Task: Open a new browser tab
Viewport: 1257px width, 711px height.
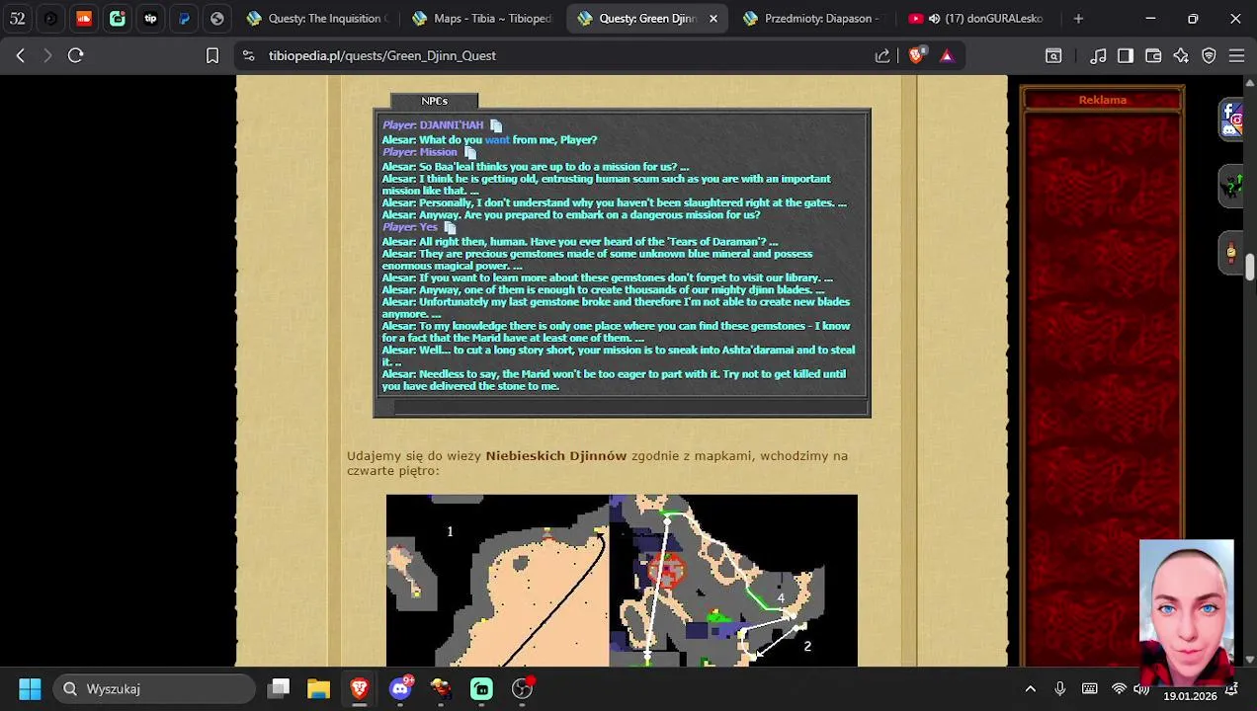Action: coord(1078,18)
